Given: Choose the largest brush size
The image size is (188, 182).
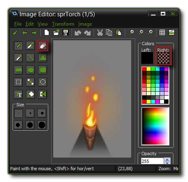Looking at the screenshot, I should point(42,125).
